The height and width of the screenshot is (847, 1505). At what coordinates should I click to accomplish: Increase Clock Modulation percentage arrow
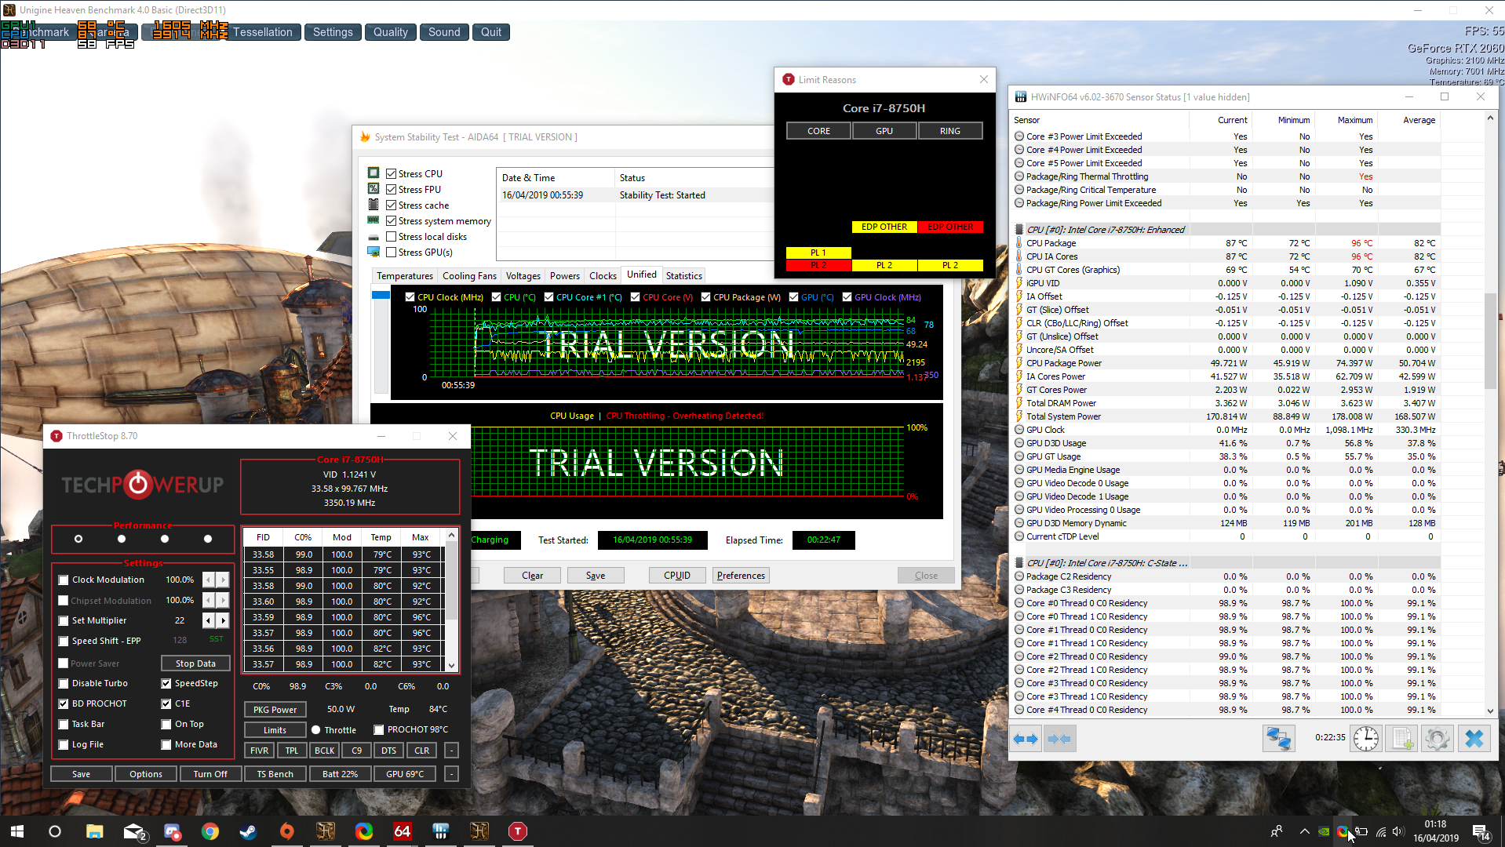click(x=224, y=580)
